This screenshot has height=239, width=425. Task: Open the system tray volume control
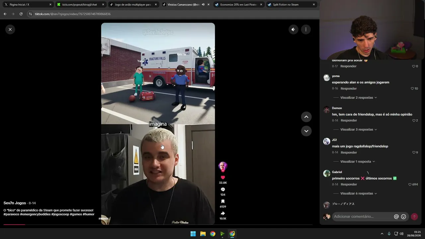[401, 234]
